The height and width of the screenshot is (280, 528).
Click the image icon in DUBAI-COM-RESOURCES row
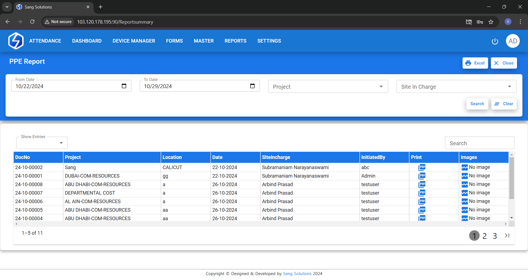[464, 176]
